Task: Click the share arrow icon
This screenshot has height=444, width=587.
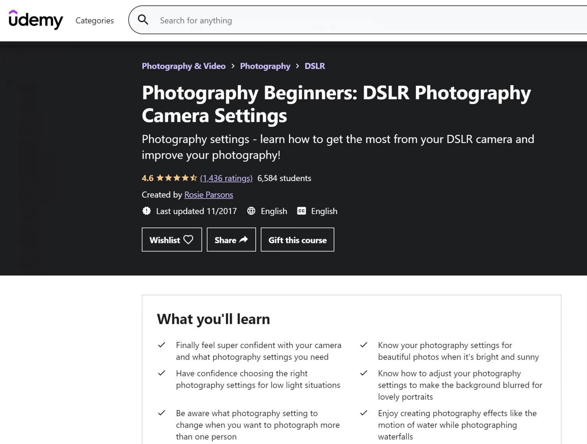Action: [x=243, y=240]
